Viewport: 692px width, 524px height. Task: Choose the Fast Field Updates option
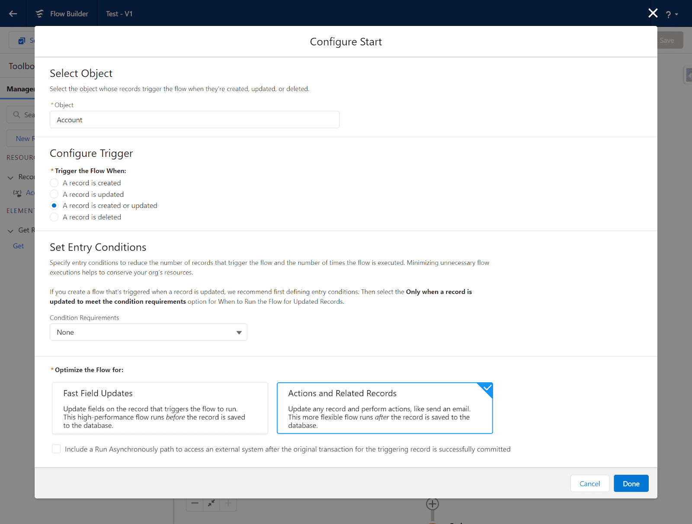pyautogui.click(x=160, y=408)
